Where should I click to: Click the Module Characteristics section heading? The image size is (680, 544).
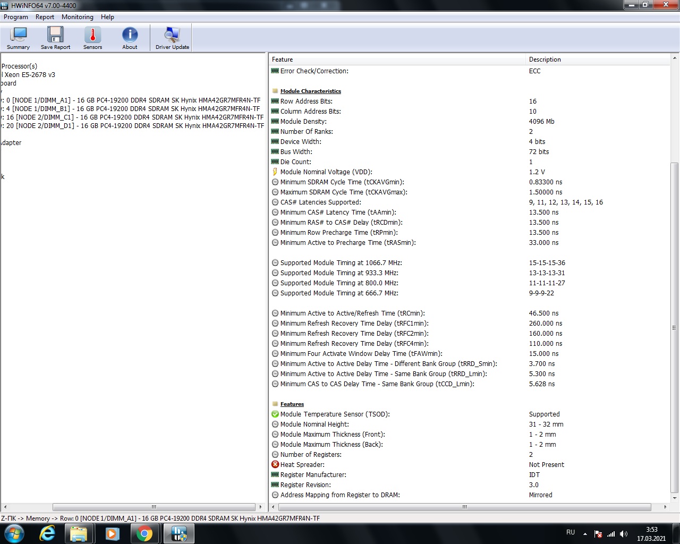coord(311,91)
